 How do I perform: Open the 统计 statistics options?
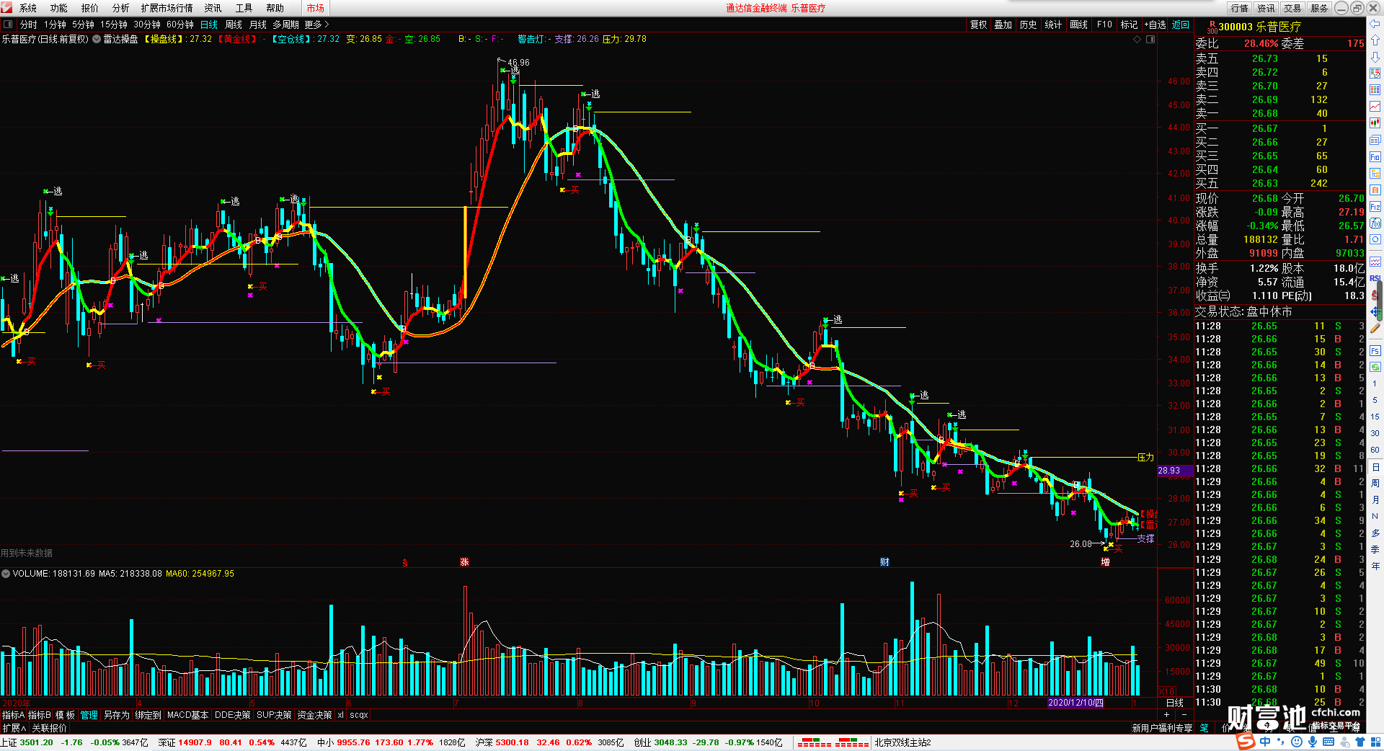pyautogui.click(x=1053, y=25)
